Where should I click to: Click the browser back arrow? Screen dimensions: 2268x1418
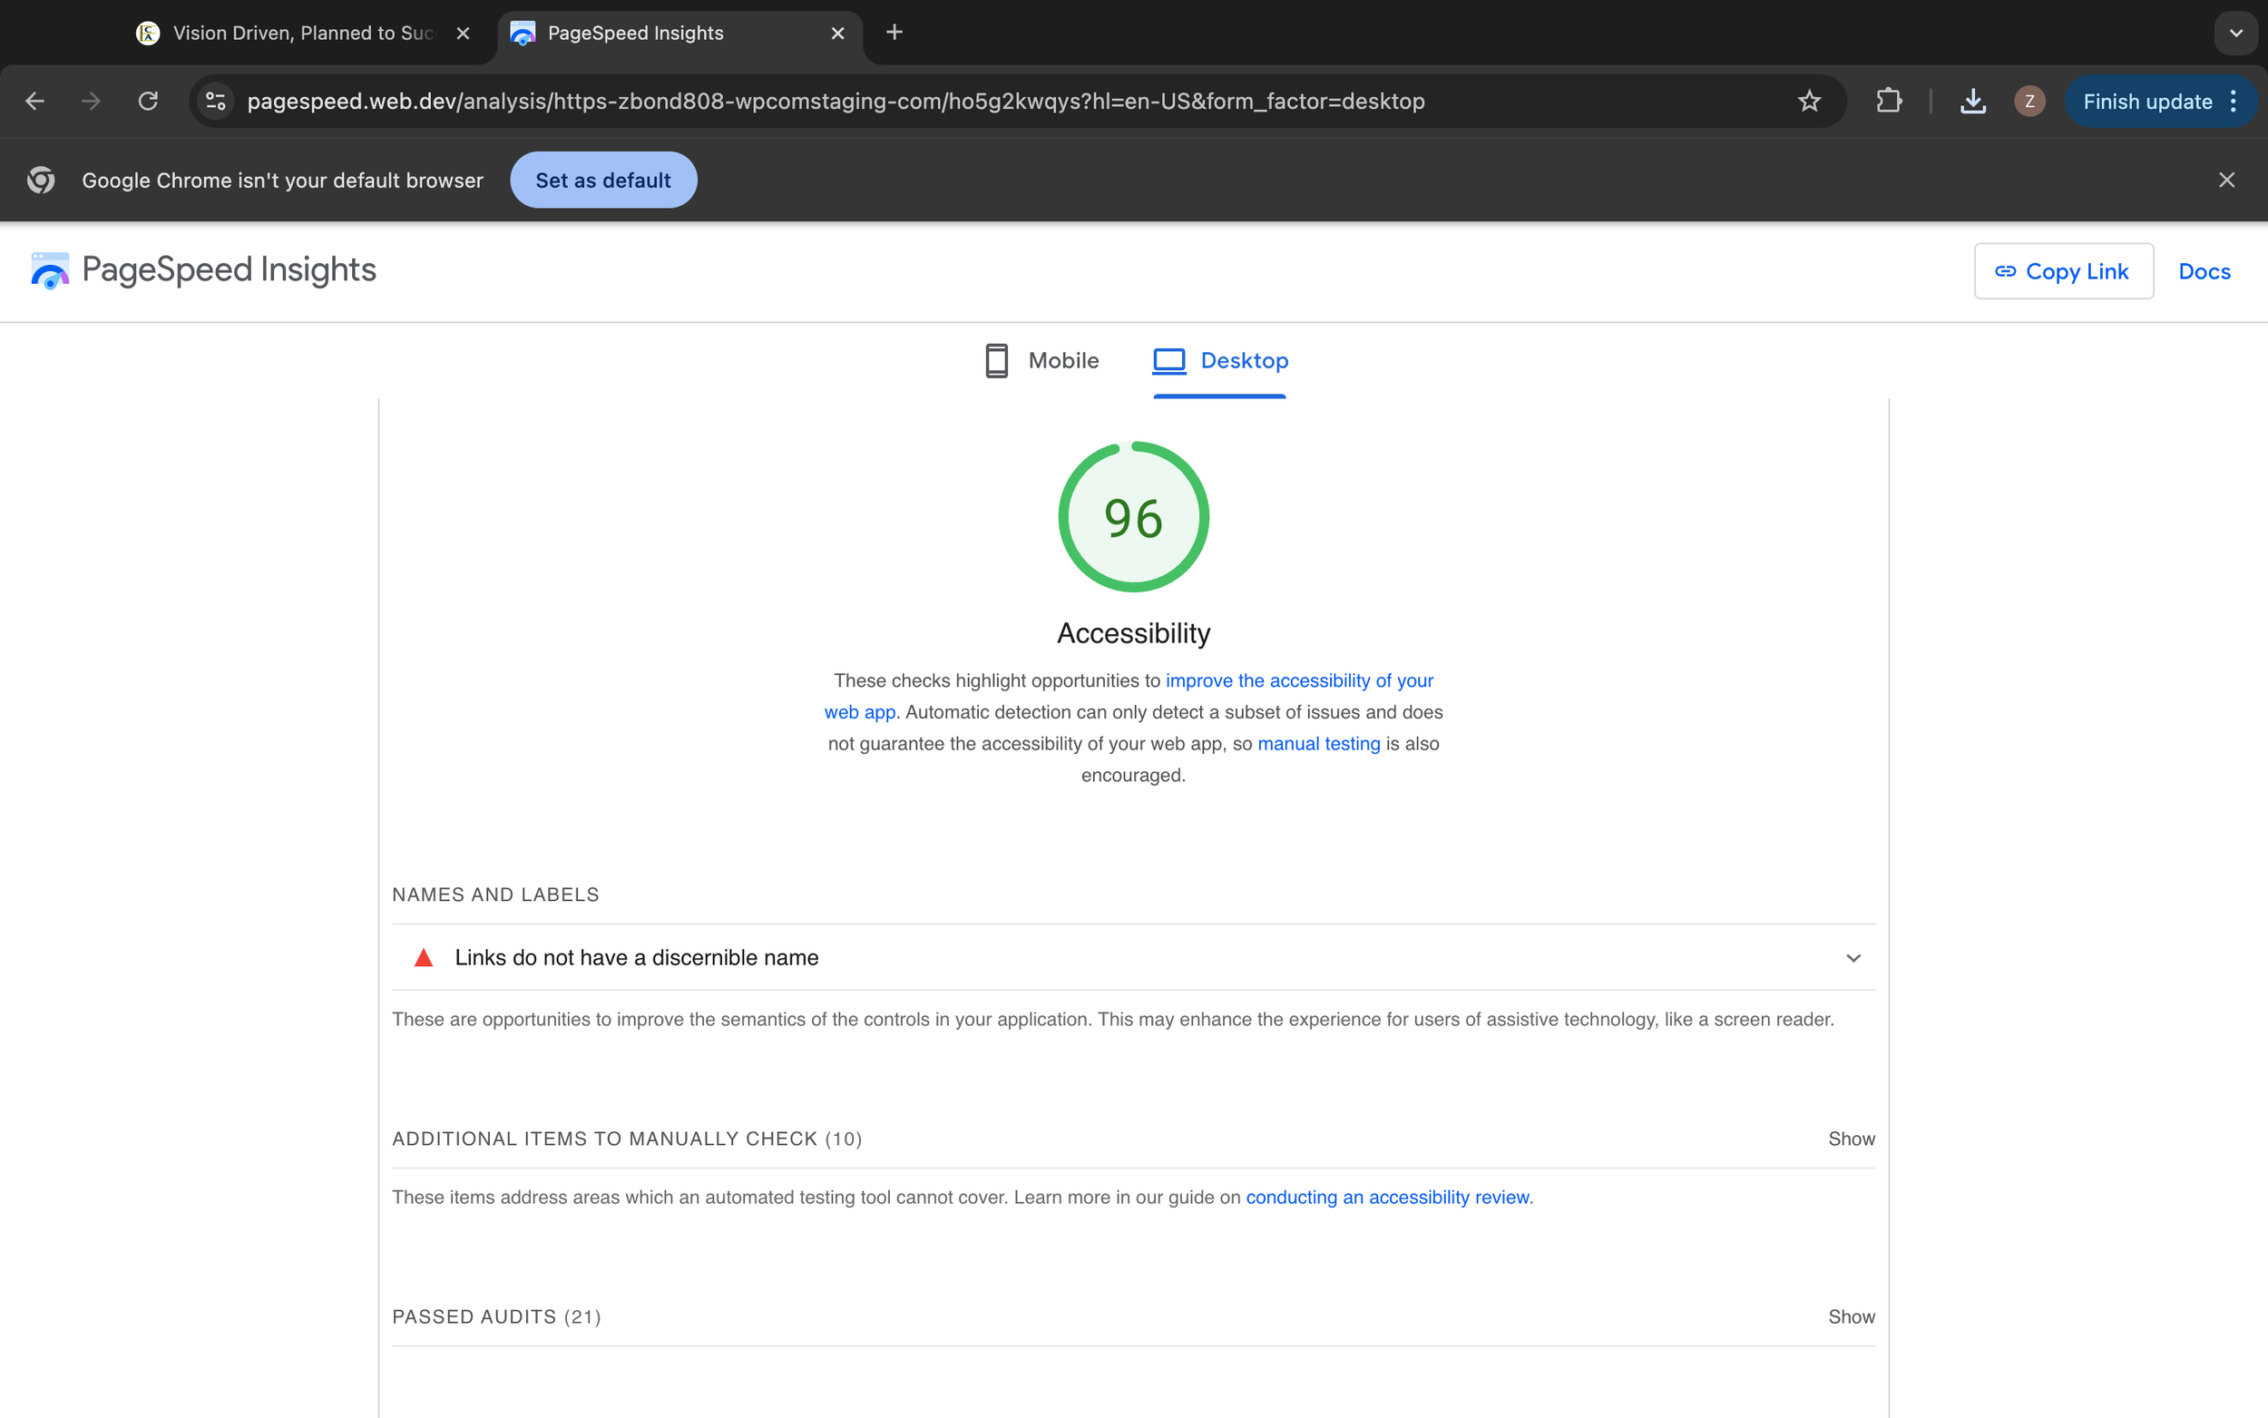(34, 102)
